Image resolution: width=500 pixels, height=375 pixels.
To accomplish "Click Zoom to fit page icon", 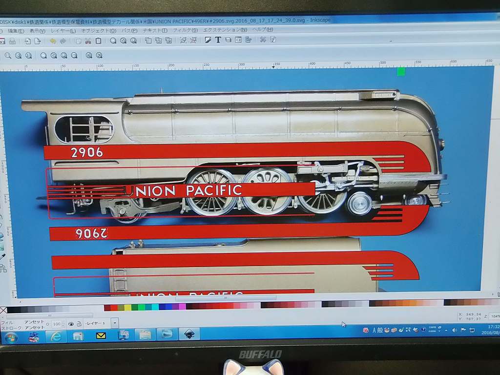I will 134,41.
